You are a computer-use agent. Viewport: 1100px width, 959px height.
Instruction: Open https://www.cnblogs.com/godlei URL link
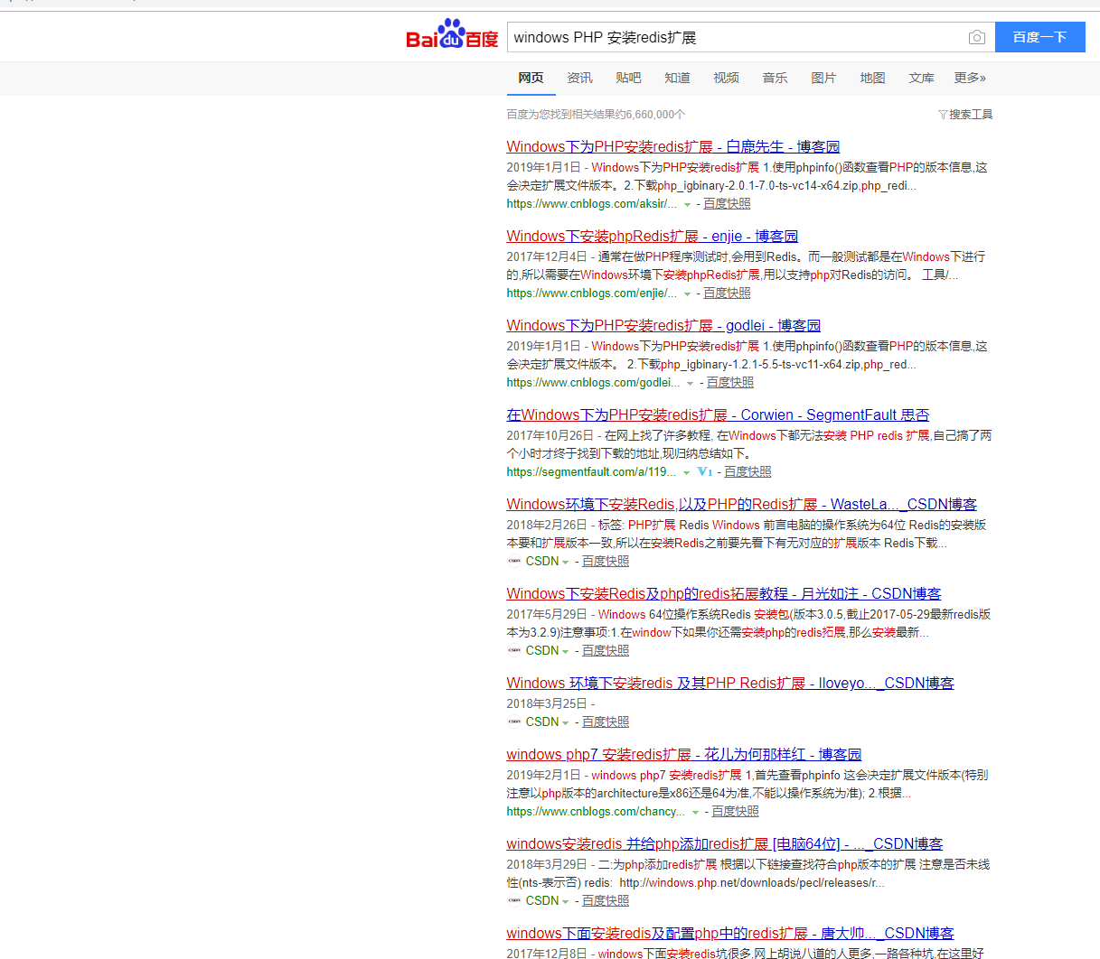[x=593, y=383]
